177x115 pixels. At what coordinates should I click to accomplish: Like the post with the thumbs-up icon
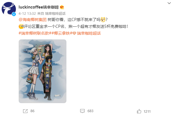pyautogui.click(x=139, y=111)
